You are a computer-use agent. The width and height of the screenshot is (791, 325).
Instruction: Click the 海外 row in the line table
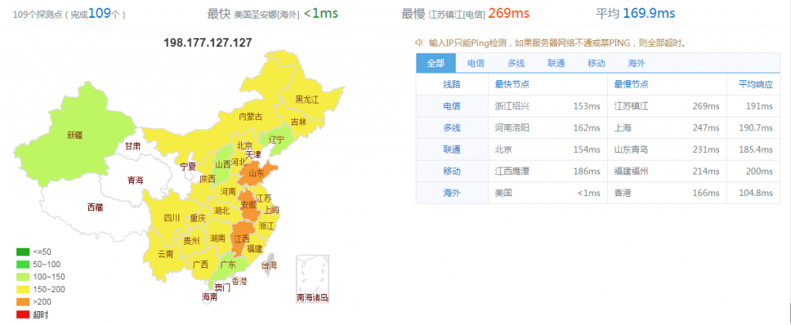coord(451,192)
